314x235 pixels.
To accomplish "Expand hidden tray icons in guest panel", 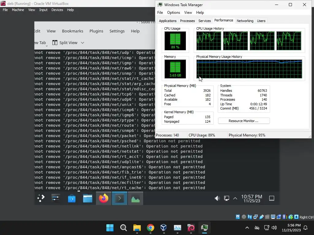I will pos(235,198).
